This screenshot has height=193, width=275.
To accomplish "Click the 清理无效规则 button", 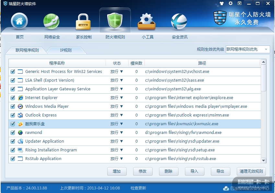I will pos(251,171).
